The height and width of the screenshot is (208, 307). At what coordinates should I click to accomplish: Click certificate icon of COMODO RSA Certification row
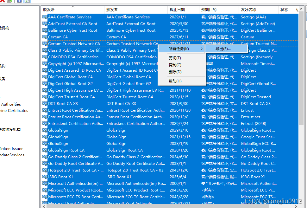click(x=45, y=57)
